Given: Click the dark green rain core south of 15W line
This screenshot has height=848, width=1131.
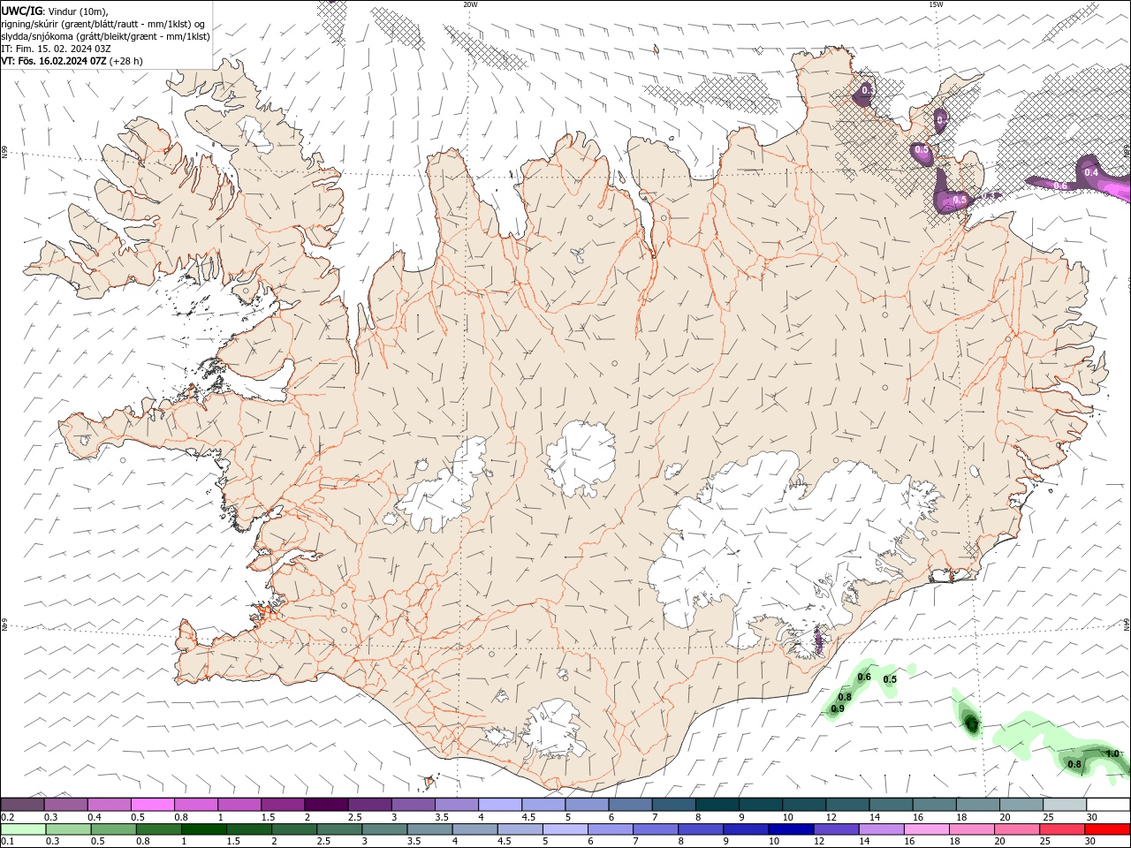Looking at the screenshot, I should click(971, 724).
